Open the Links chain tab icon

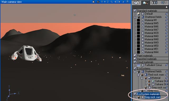pos(164,2)
